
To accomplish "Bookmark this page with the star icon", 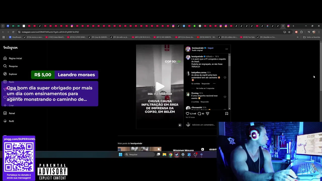I will click(289, 32).
